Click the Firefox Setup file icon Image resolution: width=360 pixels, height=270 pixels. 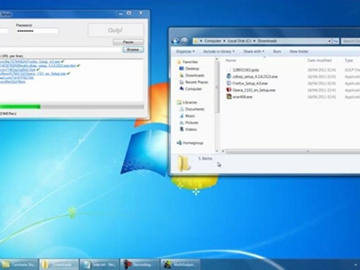pos(229,83)
